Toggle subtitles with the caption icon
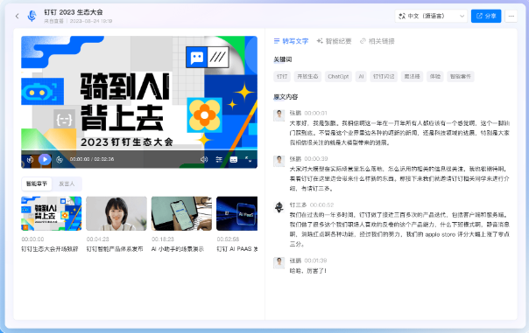Viewport: 529px width, 333px height. point(234,160)
